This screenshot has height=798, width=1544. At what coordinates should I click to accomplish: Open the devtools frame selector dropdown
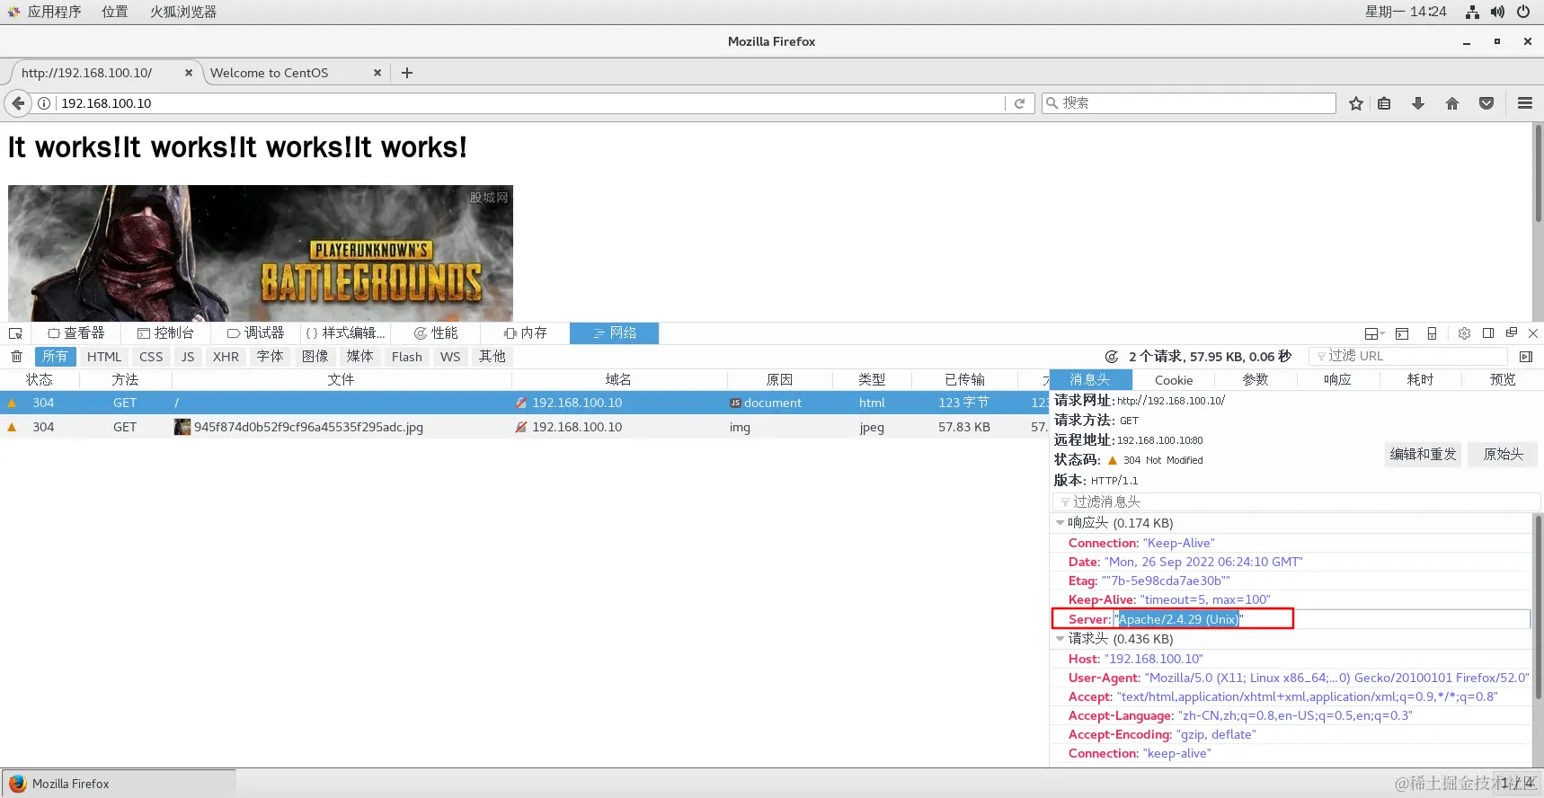(1374, 333)
